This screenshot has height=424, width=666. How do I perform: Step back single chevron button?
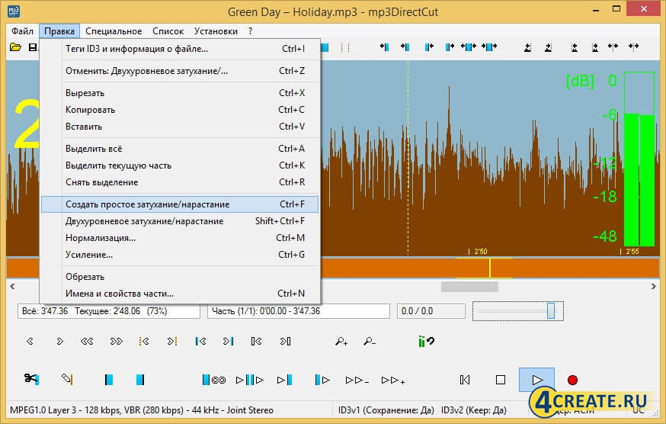[x=30, y=341]
